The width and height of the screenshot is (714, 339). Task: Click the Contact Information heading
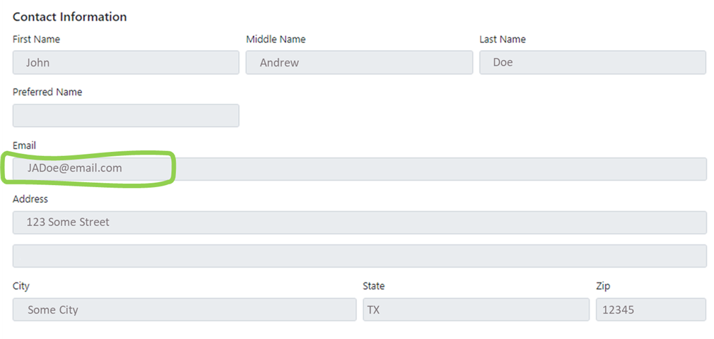pos(70,16)
